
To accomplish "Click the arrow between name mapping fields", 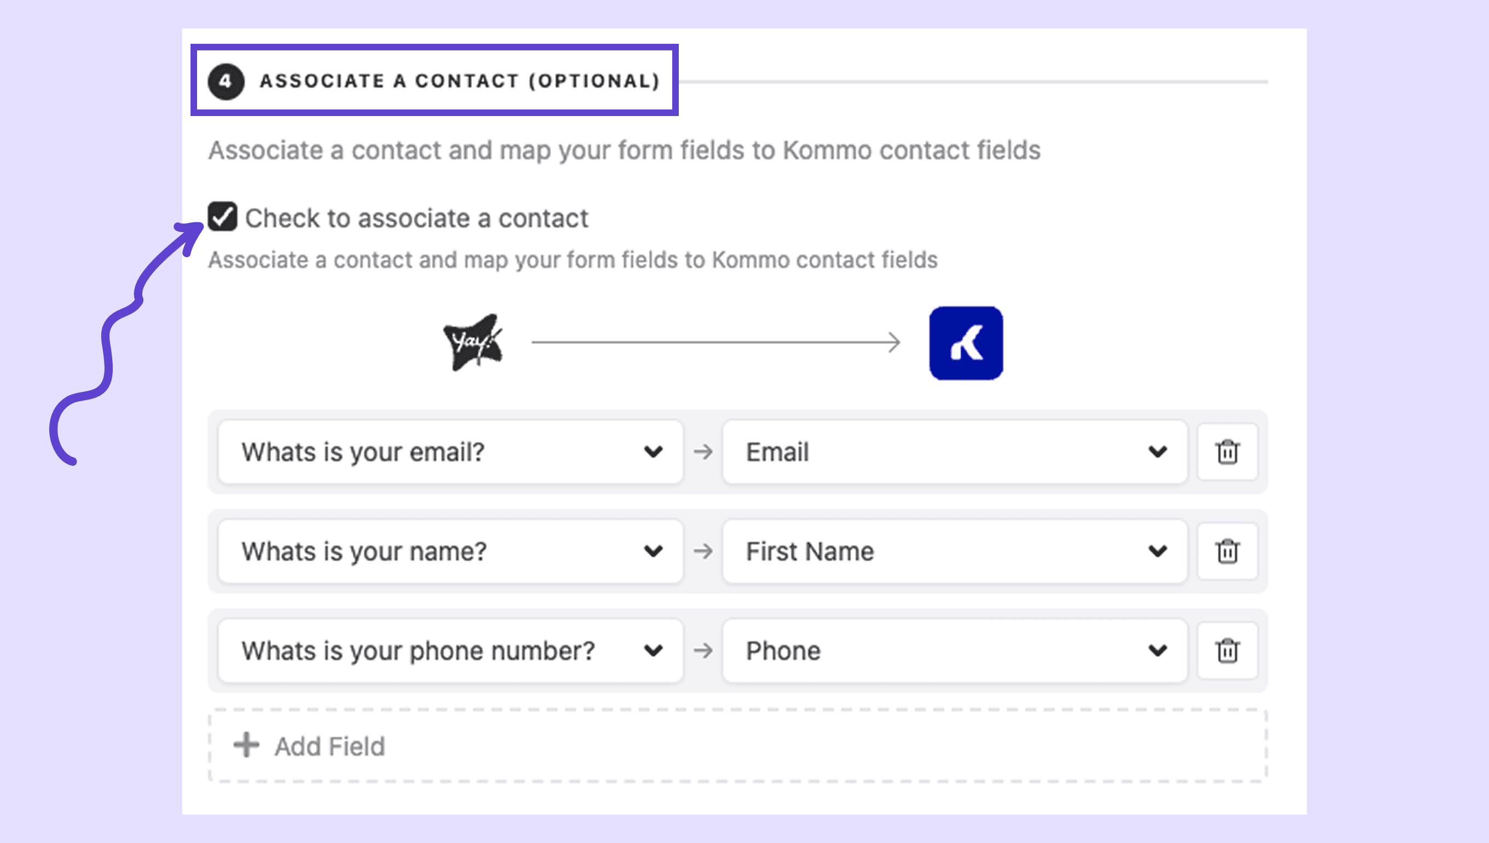I will [x=703, y=551].
